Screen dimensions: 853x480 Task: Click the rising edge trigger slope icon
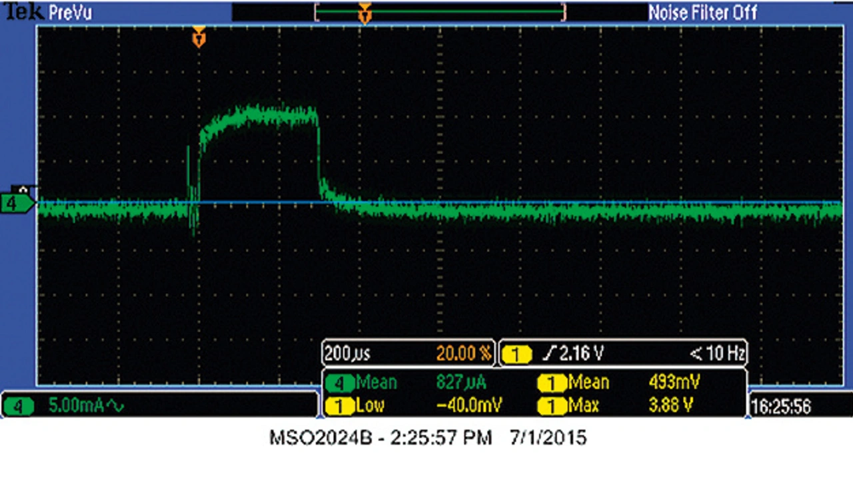548,354
